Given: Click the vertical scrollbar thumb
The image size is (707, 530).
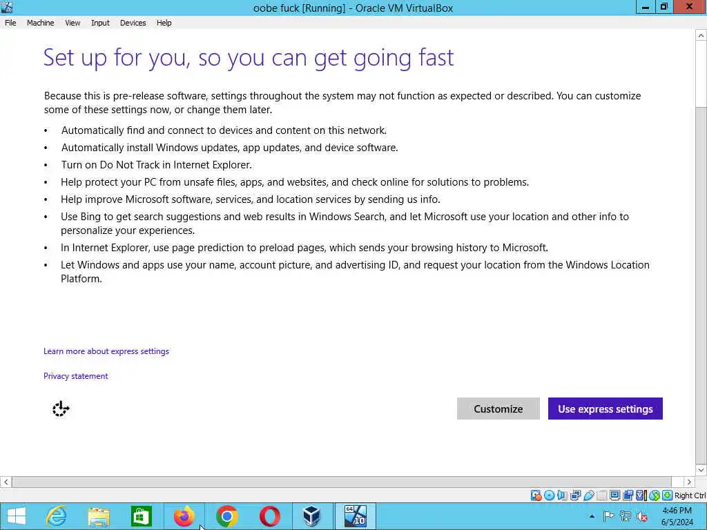Looking at the screenshot, I should 701,285.
